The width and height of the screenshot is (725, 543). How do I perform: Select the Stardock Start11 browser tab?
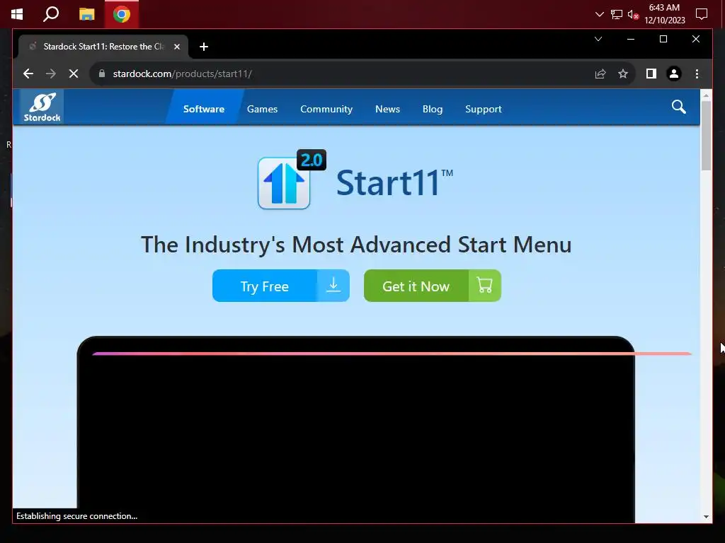coord(103,47)
